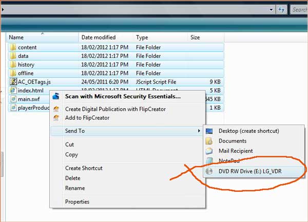Choose Properties from the context menu
Image resolution: width=308 pixels, height=222 pixels.
[x=77, y=202]
